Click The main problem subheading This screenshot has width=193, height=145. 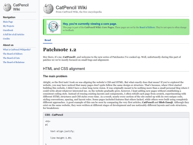[x=55, y=76]
